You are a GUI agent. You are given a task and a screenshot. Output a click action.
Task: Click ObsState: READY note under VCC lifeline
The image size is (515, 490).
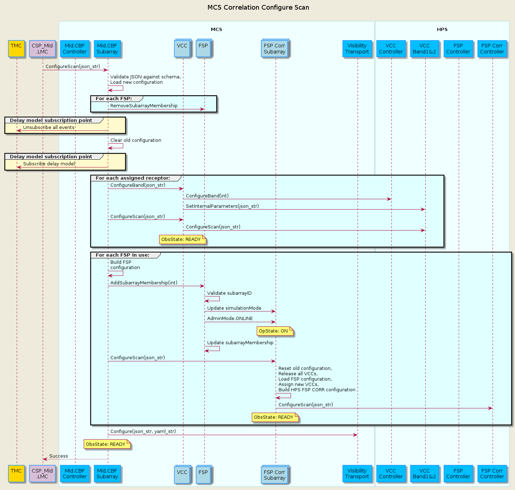pyautogui.click(x=183, y=239)
